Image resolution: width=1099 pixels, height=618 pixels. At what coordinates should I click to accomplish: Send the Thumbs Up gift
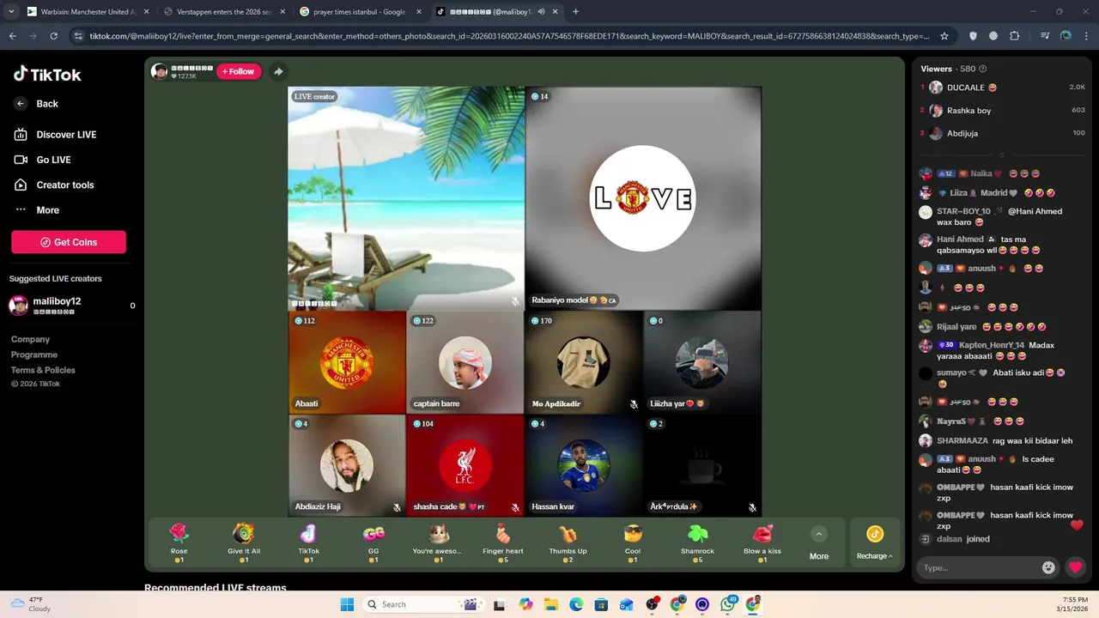(568, 542)
